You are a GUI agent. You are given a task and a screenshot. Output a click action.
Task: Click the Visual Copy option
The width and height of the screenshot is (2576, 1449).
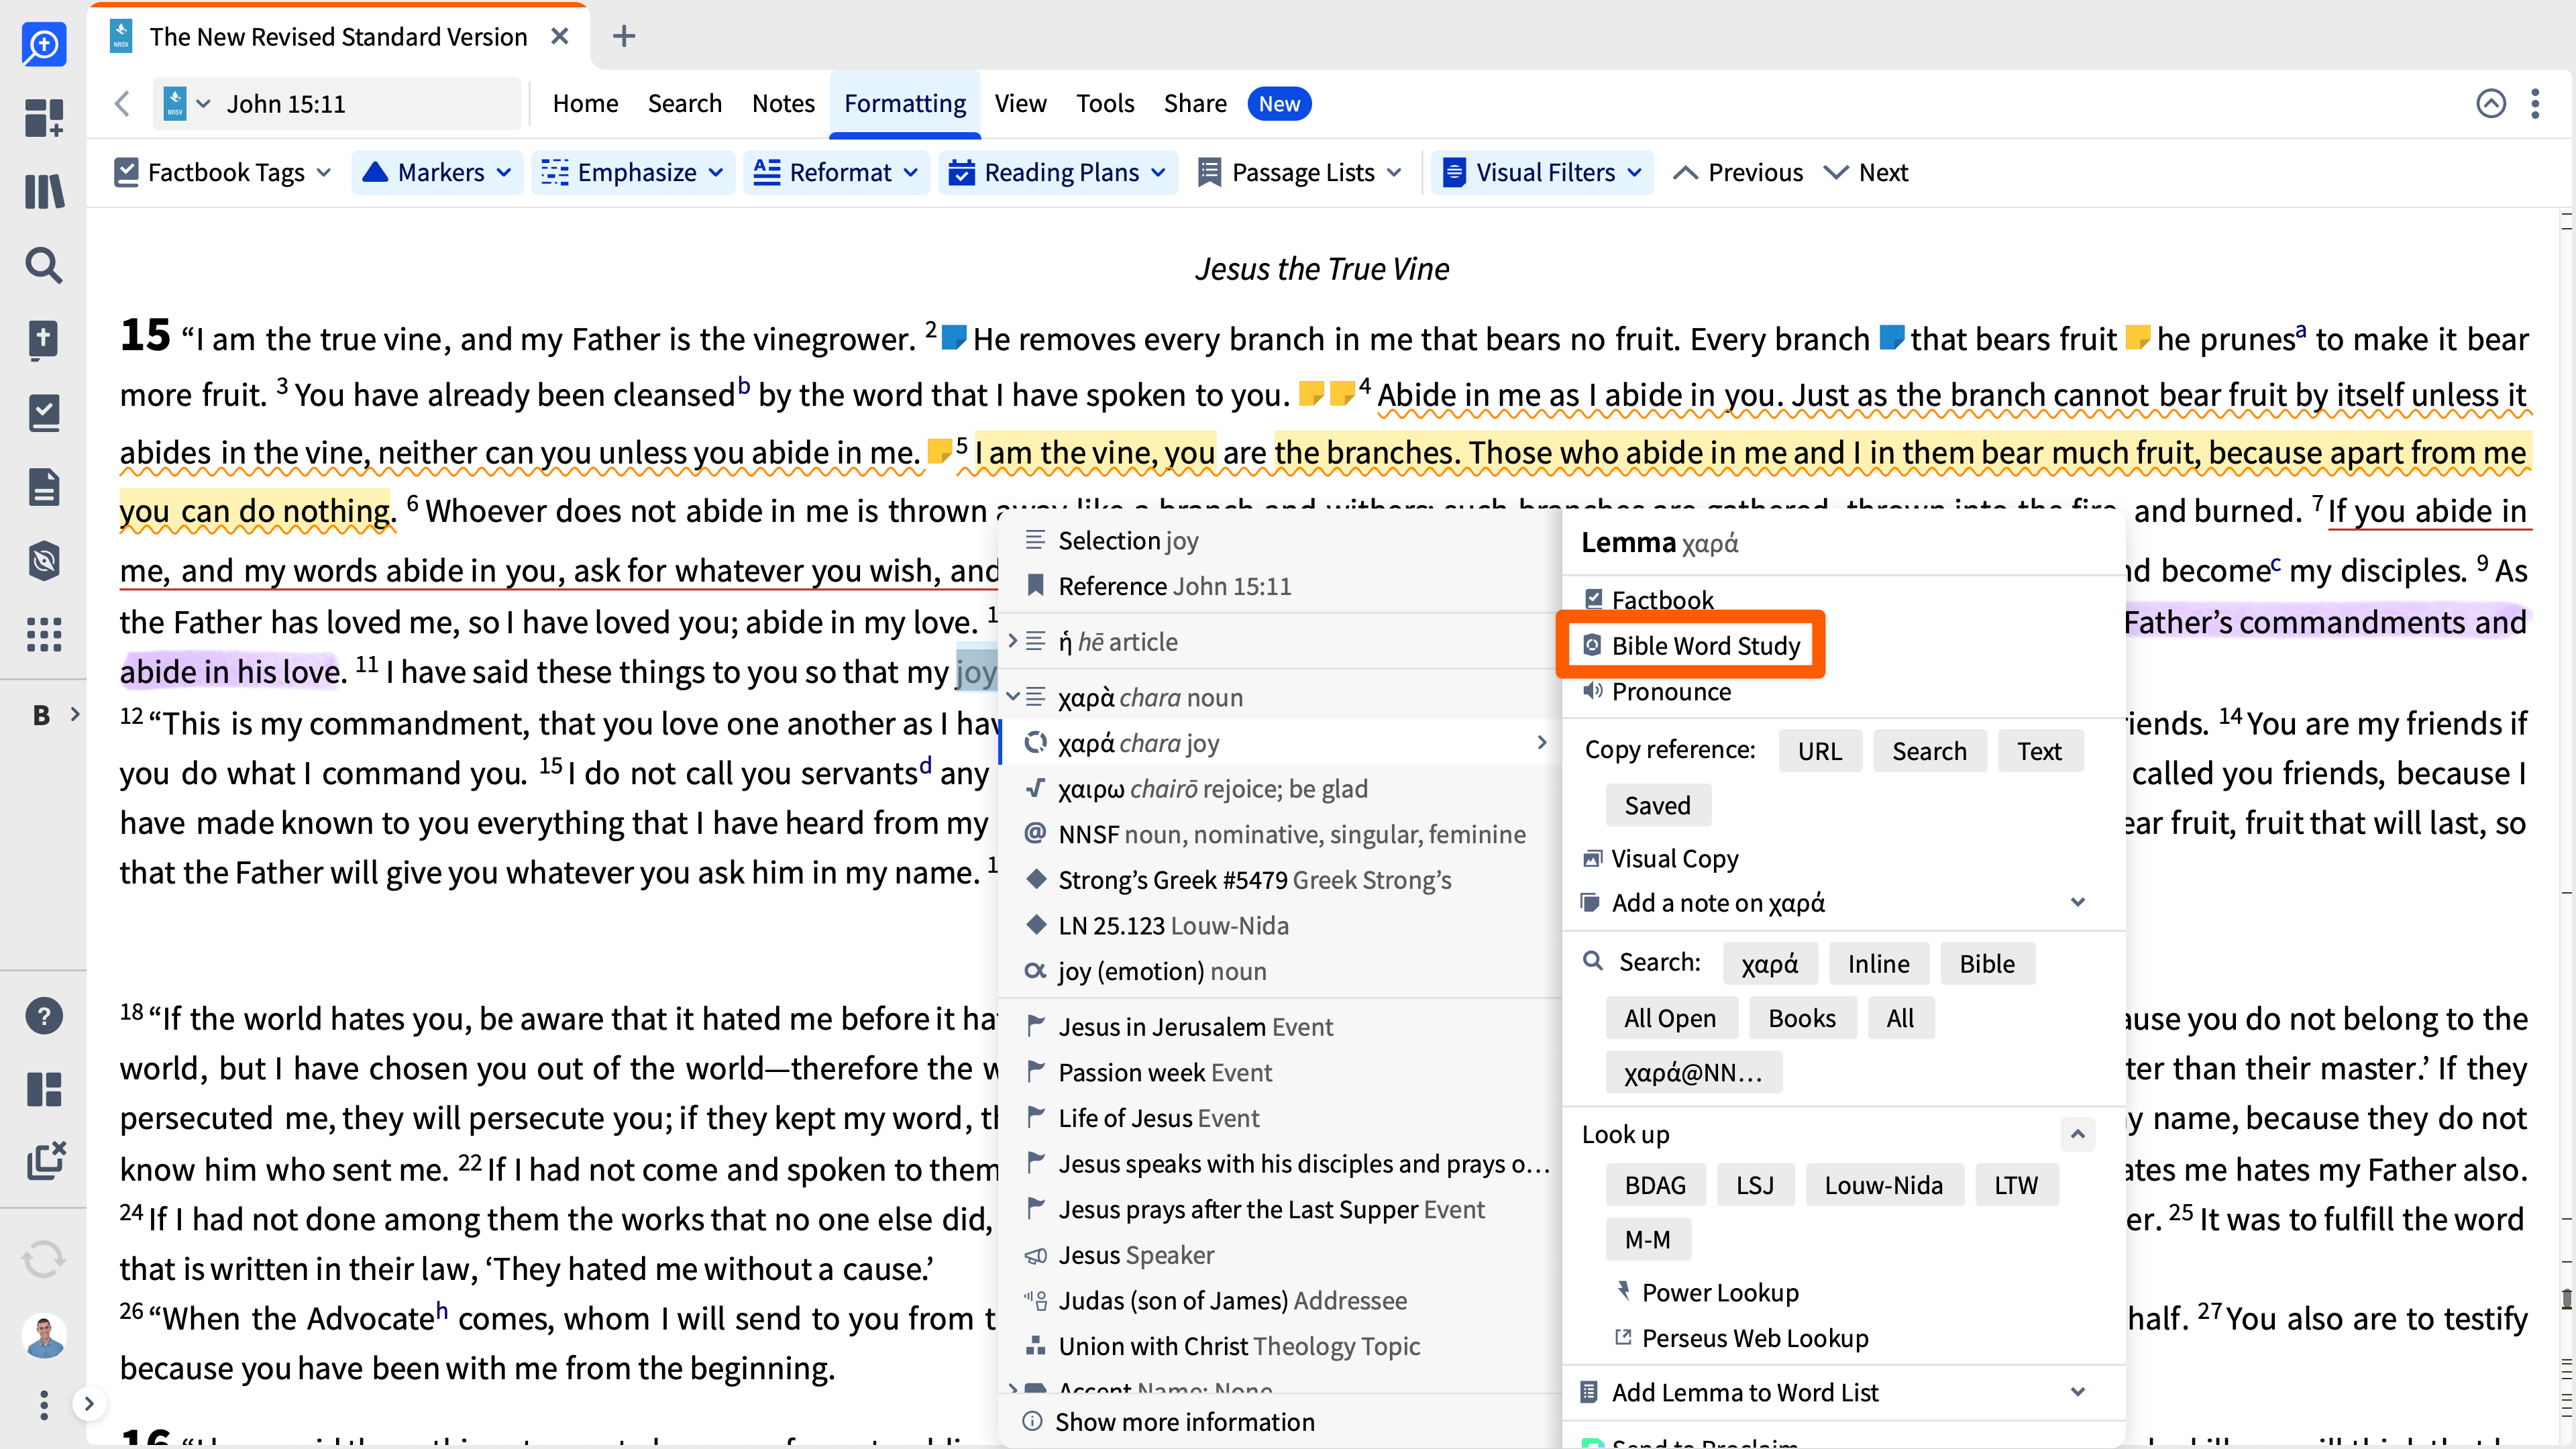click(1674, 859)
